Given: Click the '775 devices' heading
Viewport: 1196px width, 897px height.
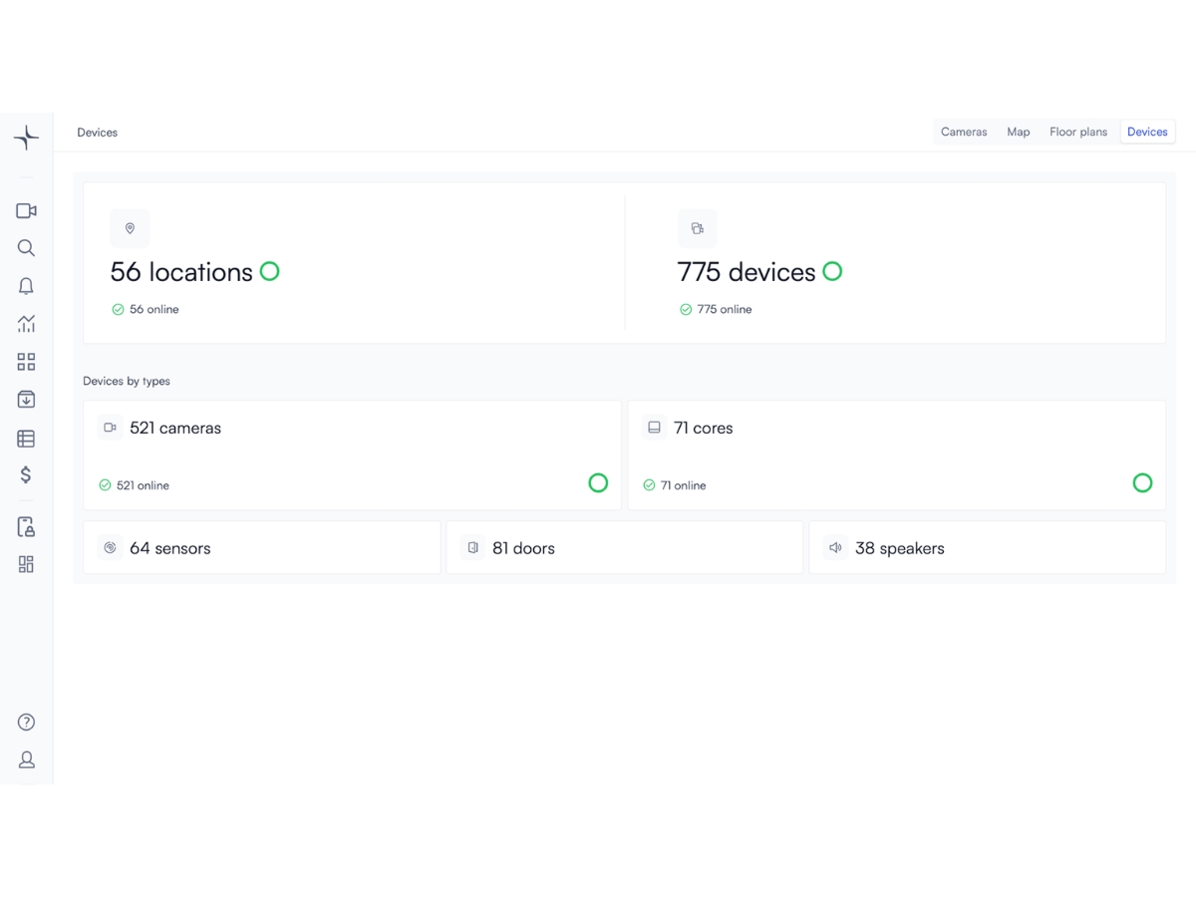Looking at the screenshot, I should point(747,272).
